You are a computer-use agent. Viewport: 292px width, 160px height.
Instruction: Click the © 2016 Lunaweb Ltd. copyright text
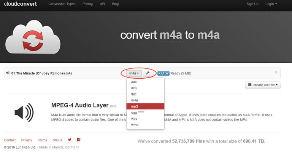coord(20,147)
